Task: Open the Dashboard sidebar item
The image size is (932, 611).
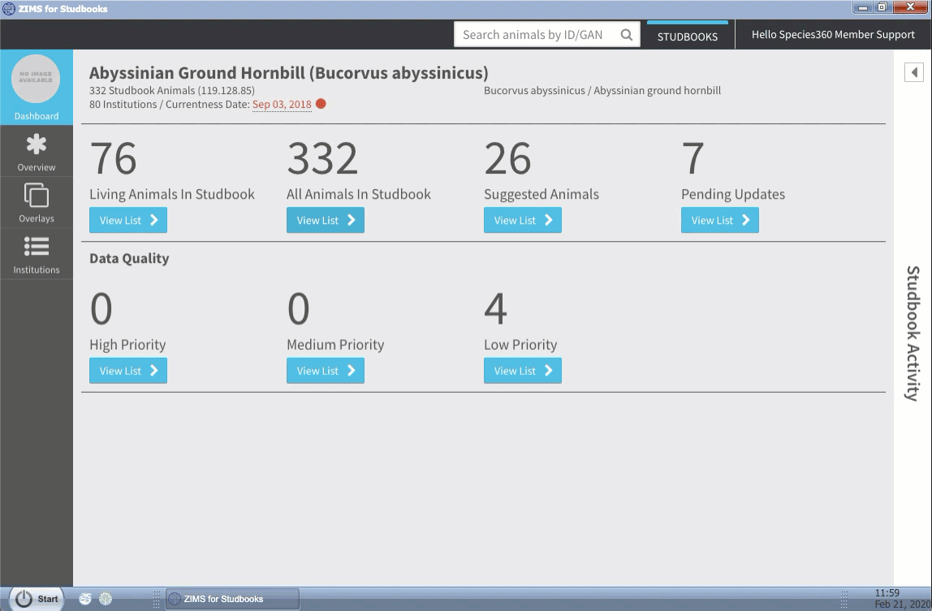Action: pyautogui.click(x=37, y=87)
